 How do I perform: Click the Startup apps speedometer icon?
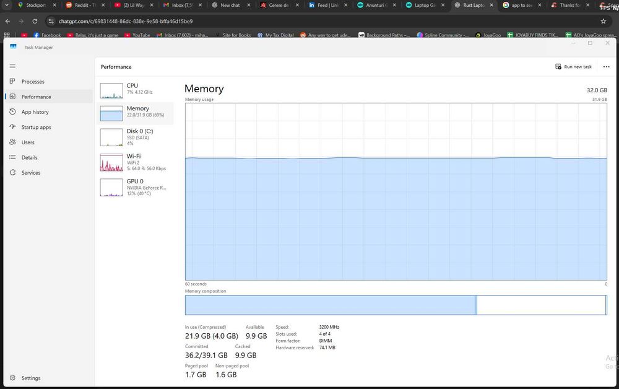pyautogui.click(x=12, y=127)
